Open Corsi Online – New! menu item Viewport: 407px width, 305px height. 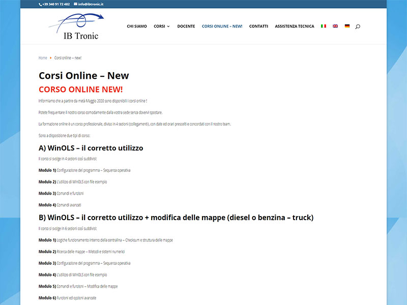pos(222,26)
